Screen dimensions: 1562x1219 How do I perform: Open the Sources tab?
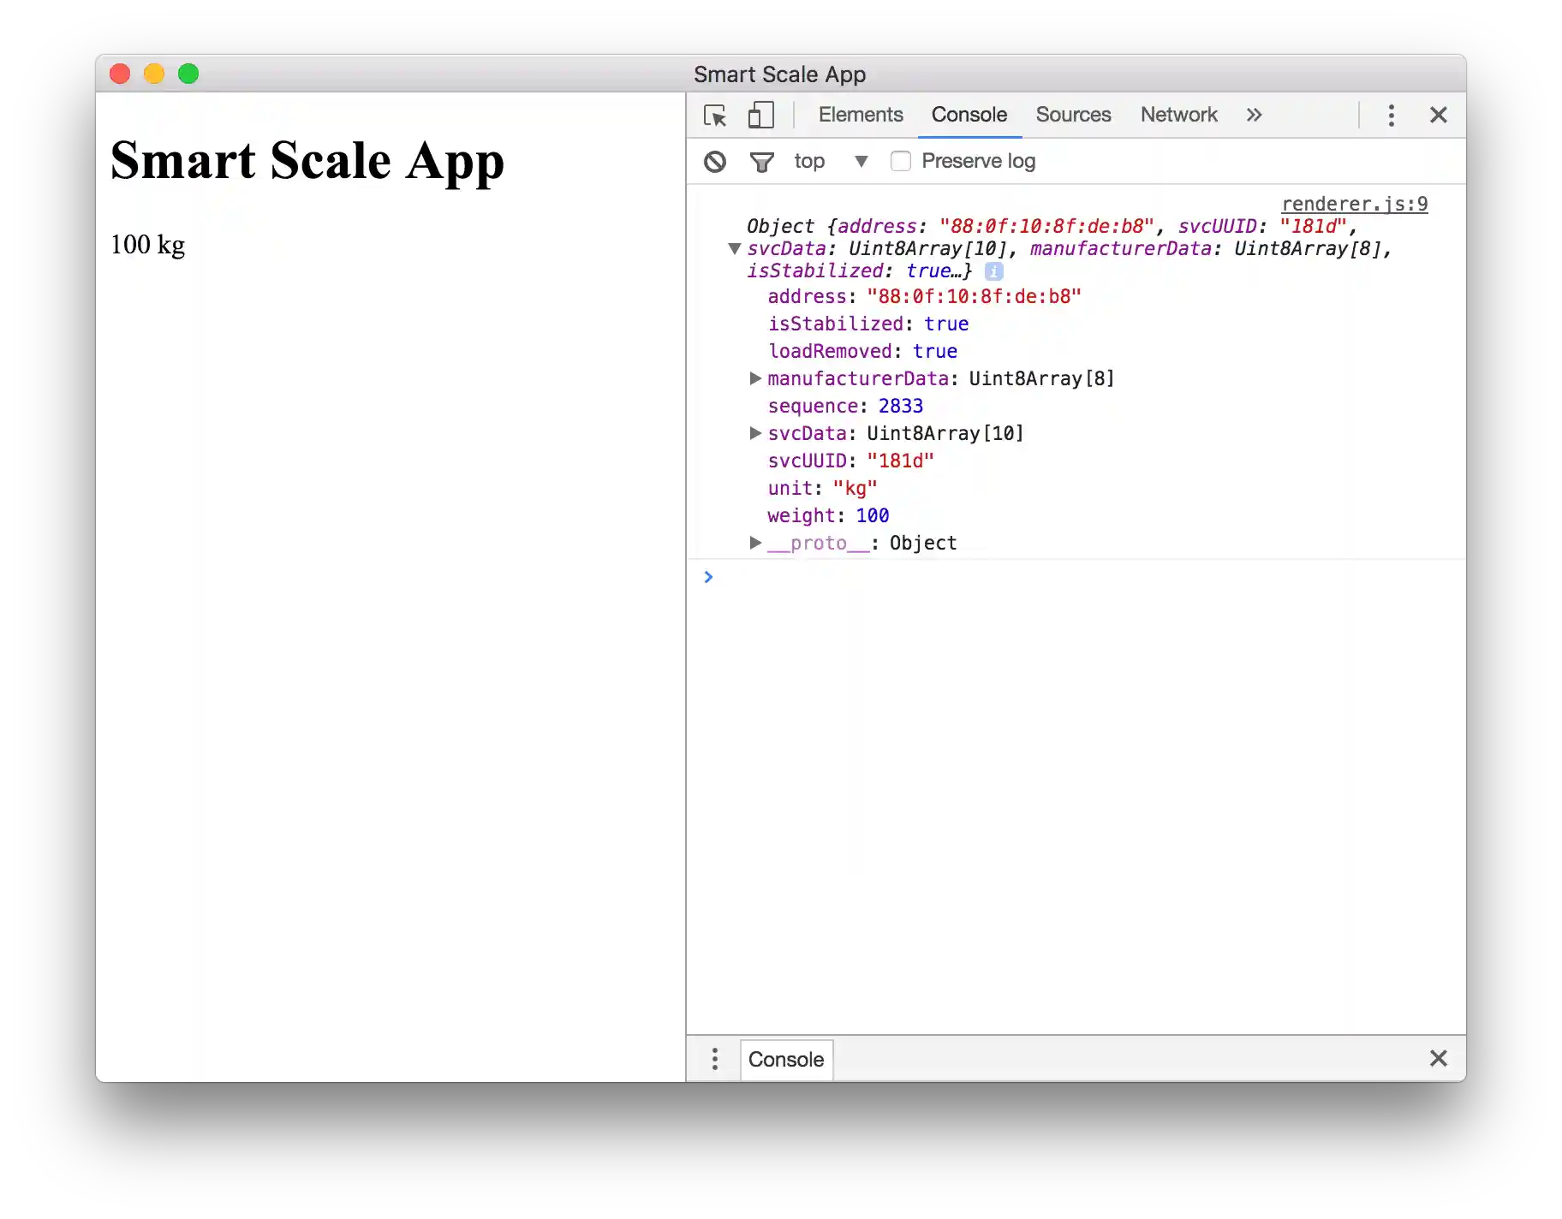[x=1072, y=115]
